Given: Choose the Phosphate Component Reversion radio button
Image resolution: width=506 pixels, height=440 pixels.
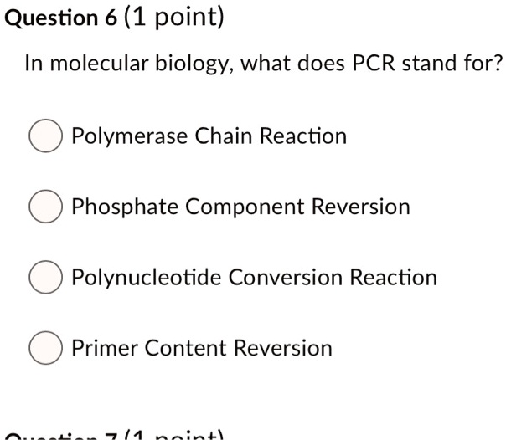Looking at the screenshot, I should 47,207.
